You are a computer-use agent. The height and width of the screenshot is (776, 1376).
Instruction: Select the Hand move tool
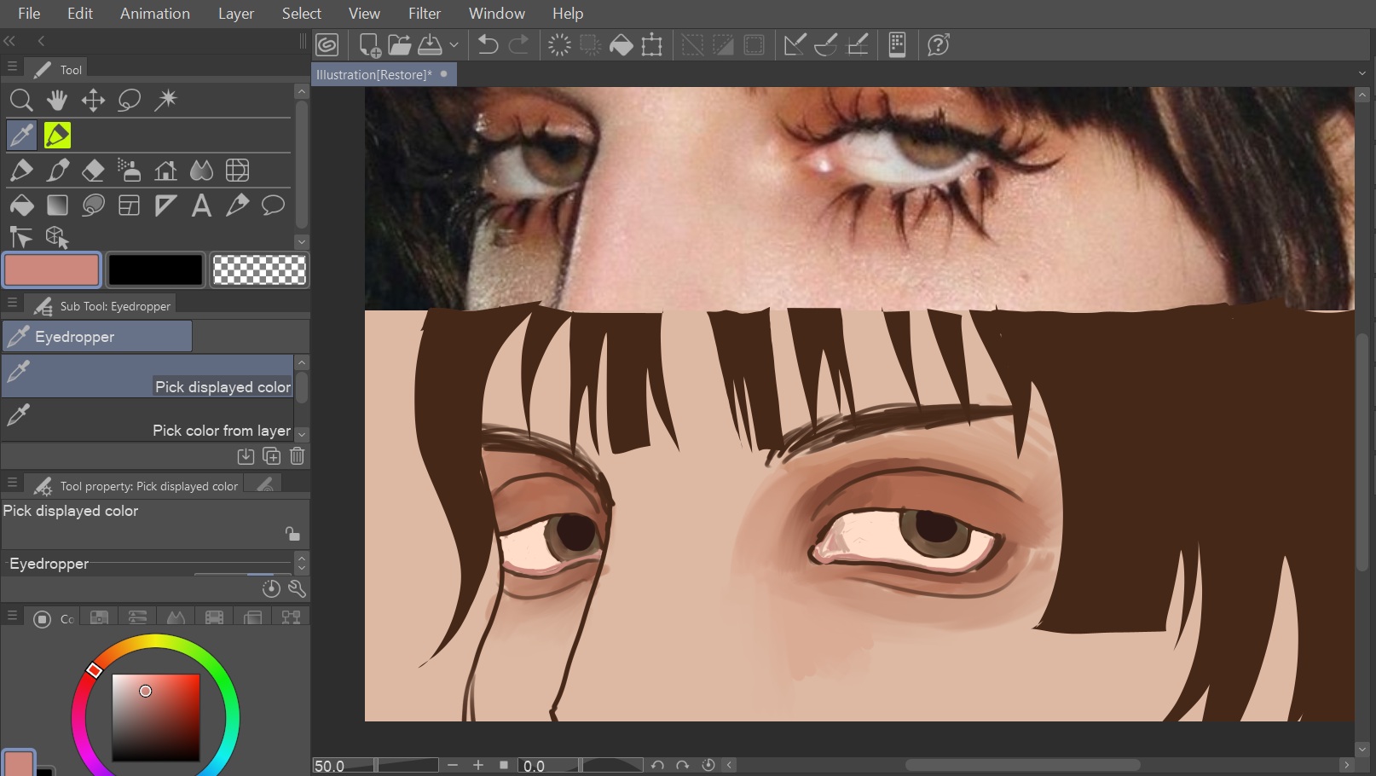(x=57, y=101)
